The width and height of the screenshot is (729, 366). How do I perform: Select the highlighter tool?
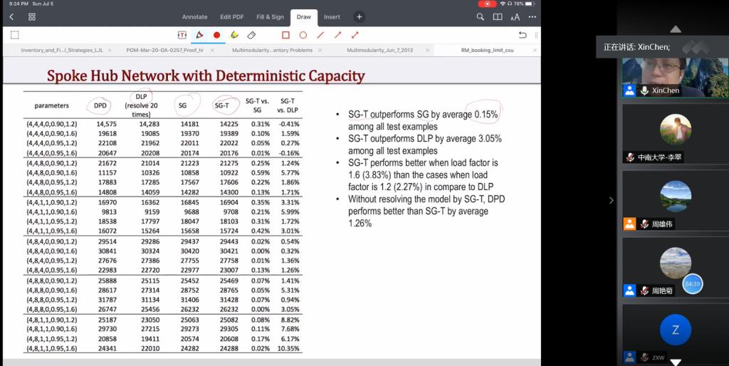pos(234,35)
